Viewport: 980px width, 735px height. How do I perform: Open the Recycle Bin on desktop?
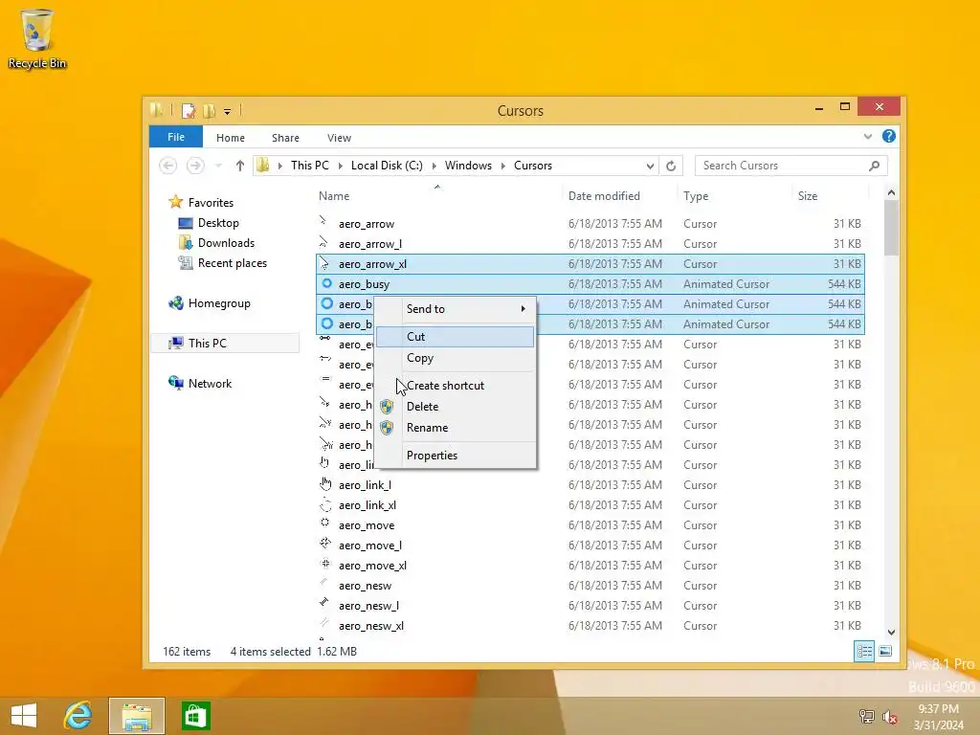(37, 38)
